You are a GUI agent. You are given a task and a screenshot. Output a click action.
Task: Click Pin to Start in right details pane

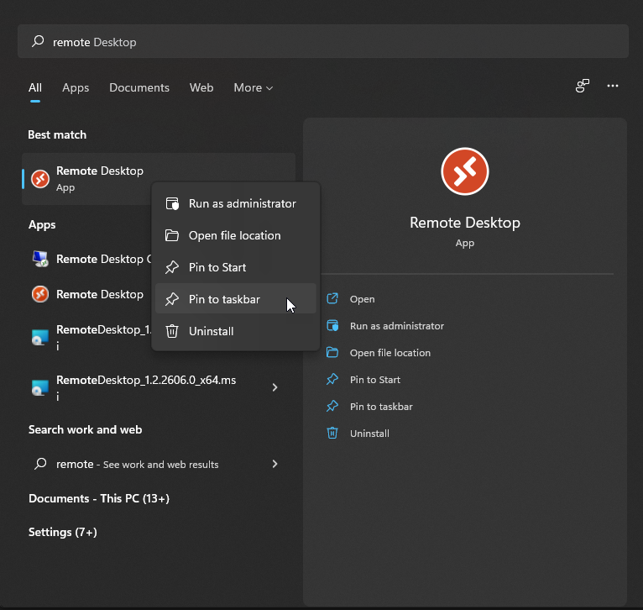[374, 380]
